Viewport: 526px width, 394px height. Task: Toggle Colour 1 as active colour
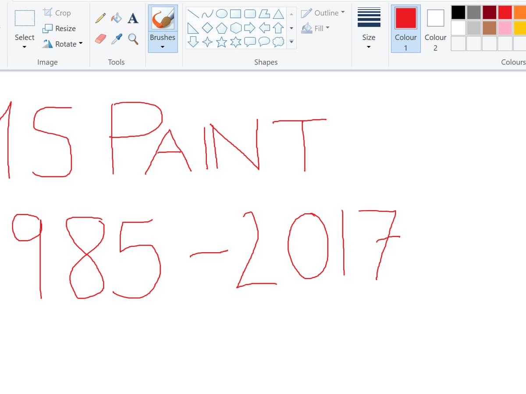point(405,28)
